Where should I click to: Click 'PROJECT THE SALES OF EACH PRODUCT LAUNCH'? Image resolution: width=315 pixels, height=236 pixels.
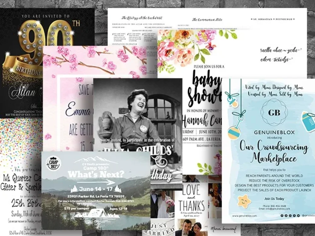pos(274,190)
